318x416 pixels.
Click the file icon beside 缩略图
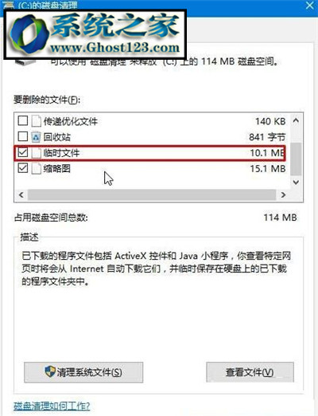pos(36,168)
